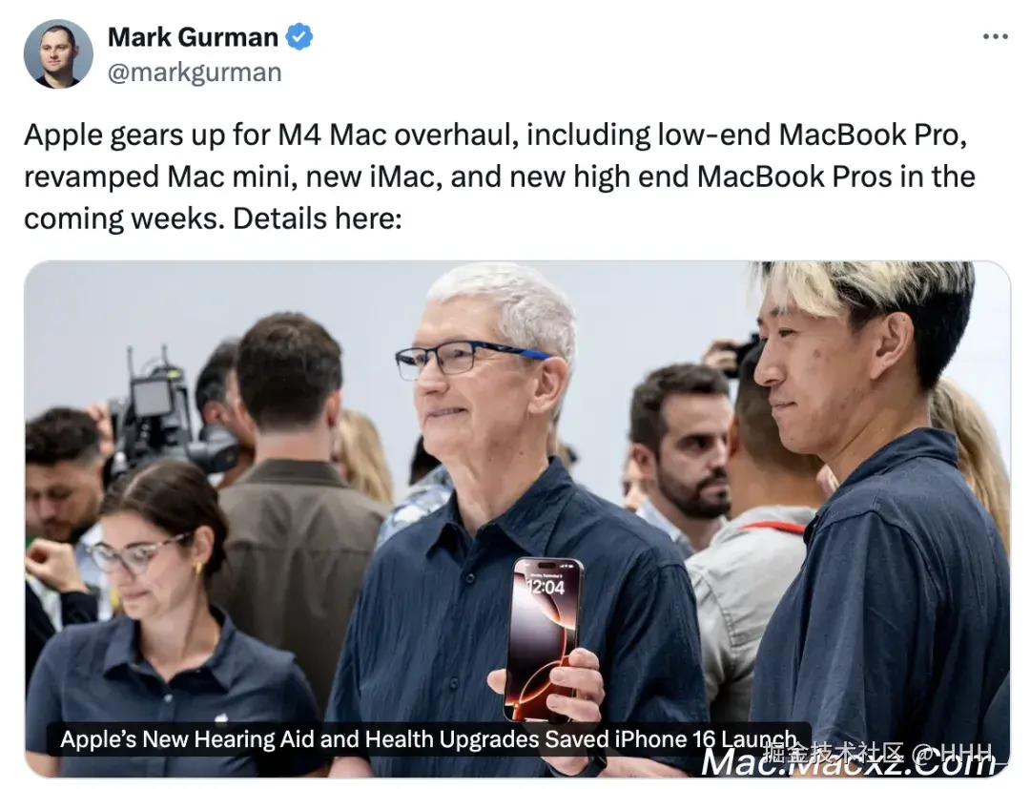Click the blue verified checkmark badge

point(299,37)
